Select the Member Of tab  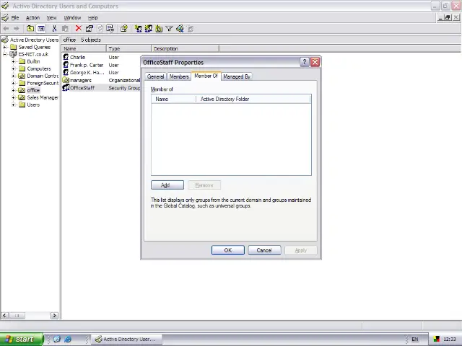206,76
